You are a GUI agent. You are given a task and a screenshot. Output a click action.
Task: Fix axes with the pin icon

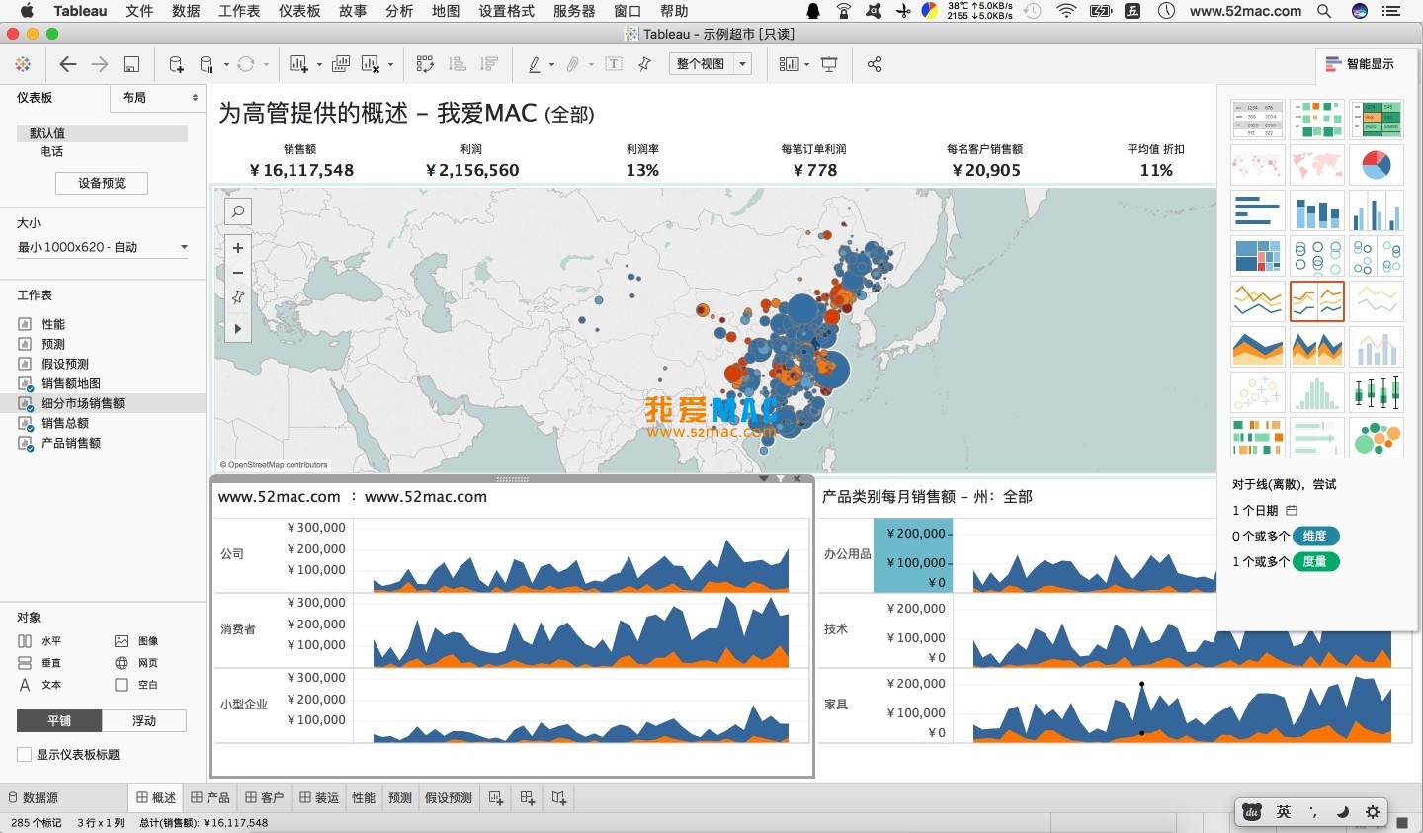645,64
